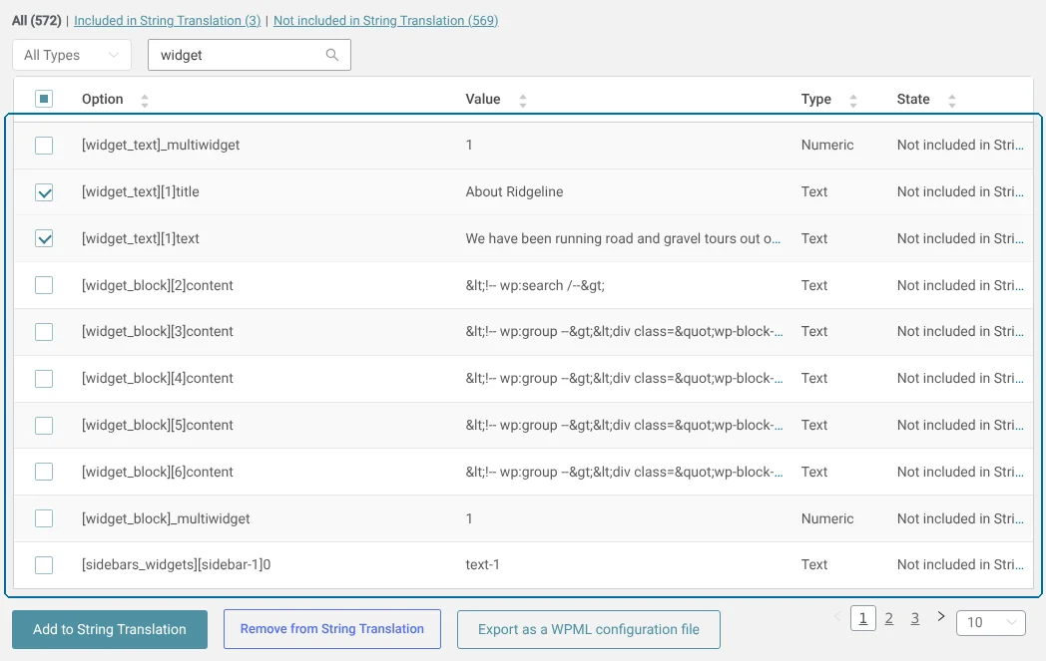
Task: Check the [sidebars_widgets][sidebar-1]0 row checkbox
Action: [44, 565]
